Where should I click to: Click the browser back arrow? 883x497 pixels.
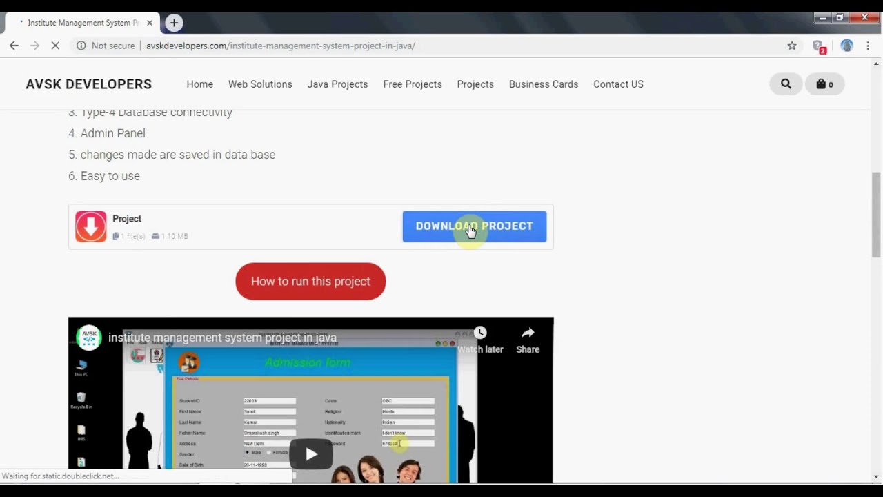click(x=14, y=46)
